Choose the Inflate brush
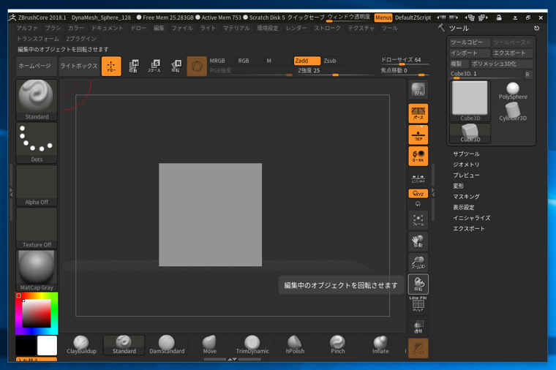Screen dimensions: 556x370 [380, 345]
